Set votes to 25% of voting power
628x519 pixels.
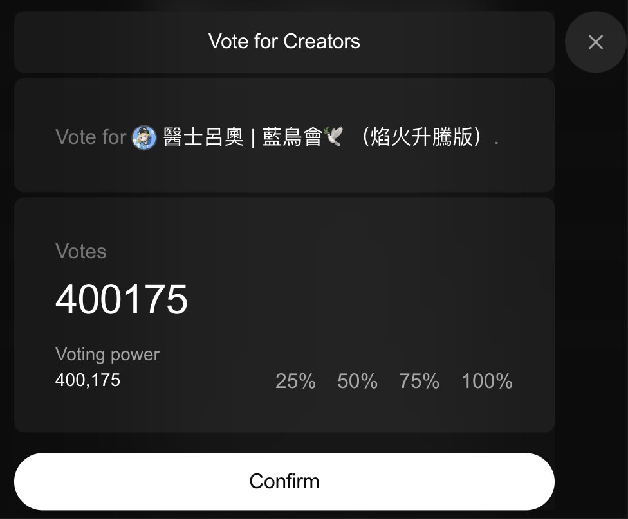295,382
